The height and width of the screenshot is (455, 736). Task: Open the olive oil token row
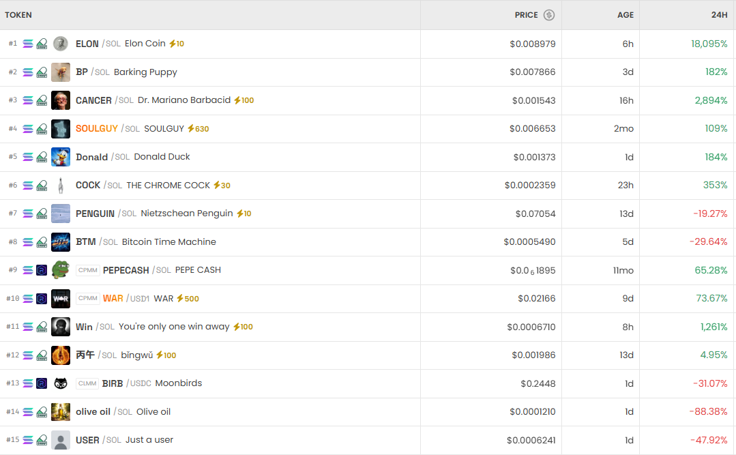(x=123, y=412)
